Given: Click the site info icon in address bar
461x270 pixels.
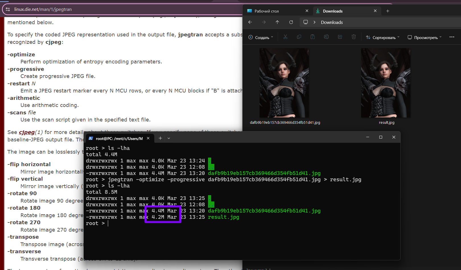Looking at the screenshot, I should [8, 9].
